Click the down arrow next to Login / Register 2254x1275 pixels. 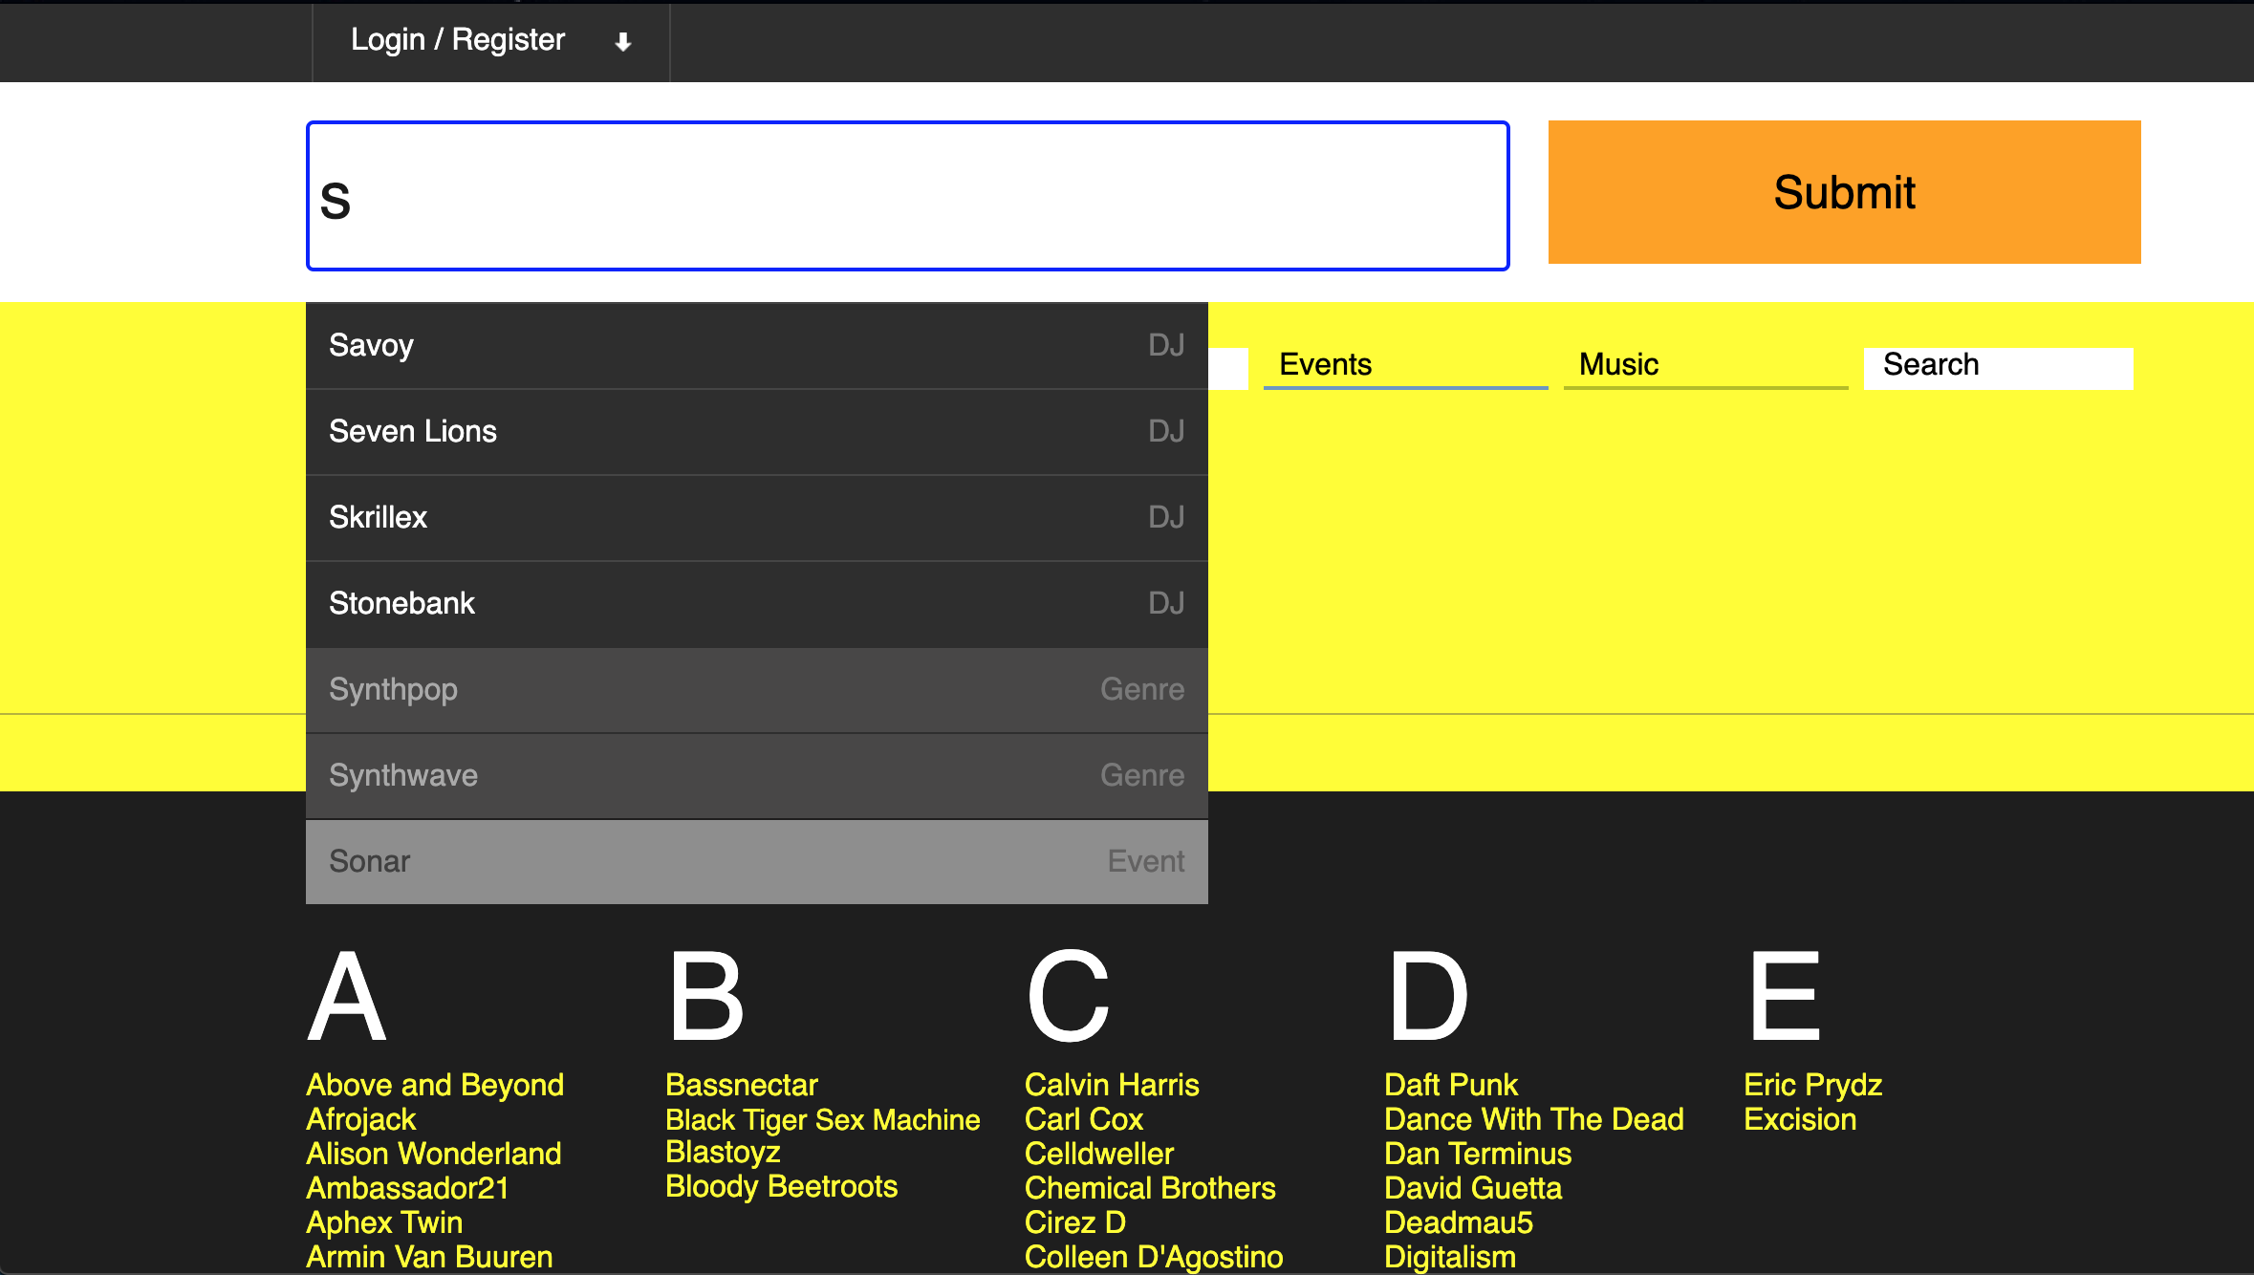(x=623, y=41)
